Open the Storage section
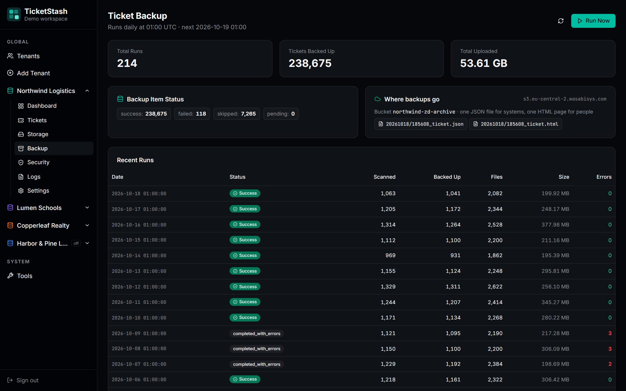This screenshot has height=391, width=626. pyautogui.click(x=54, y=134)
